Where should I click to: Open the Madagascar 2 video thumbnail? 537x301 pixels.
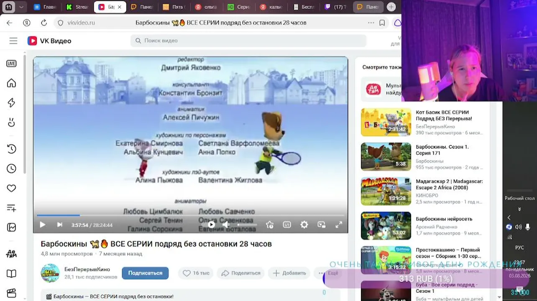coord(386,191)
